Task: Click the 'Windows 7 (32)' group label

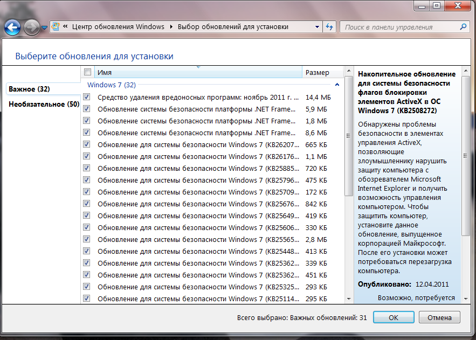Action: 112,85
